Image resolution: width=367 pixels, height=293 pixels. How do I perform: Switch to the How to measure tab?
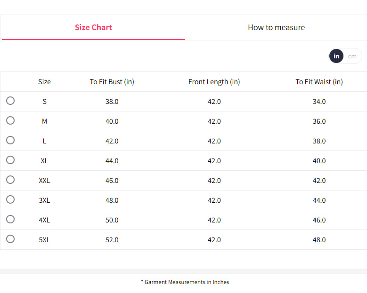pyautogui.click(x=276, y=27)
